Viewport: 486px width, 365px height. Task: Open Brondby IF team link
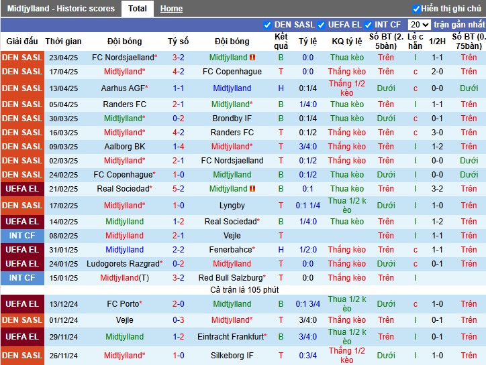[232, 119]
